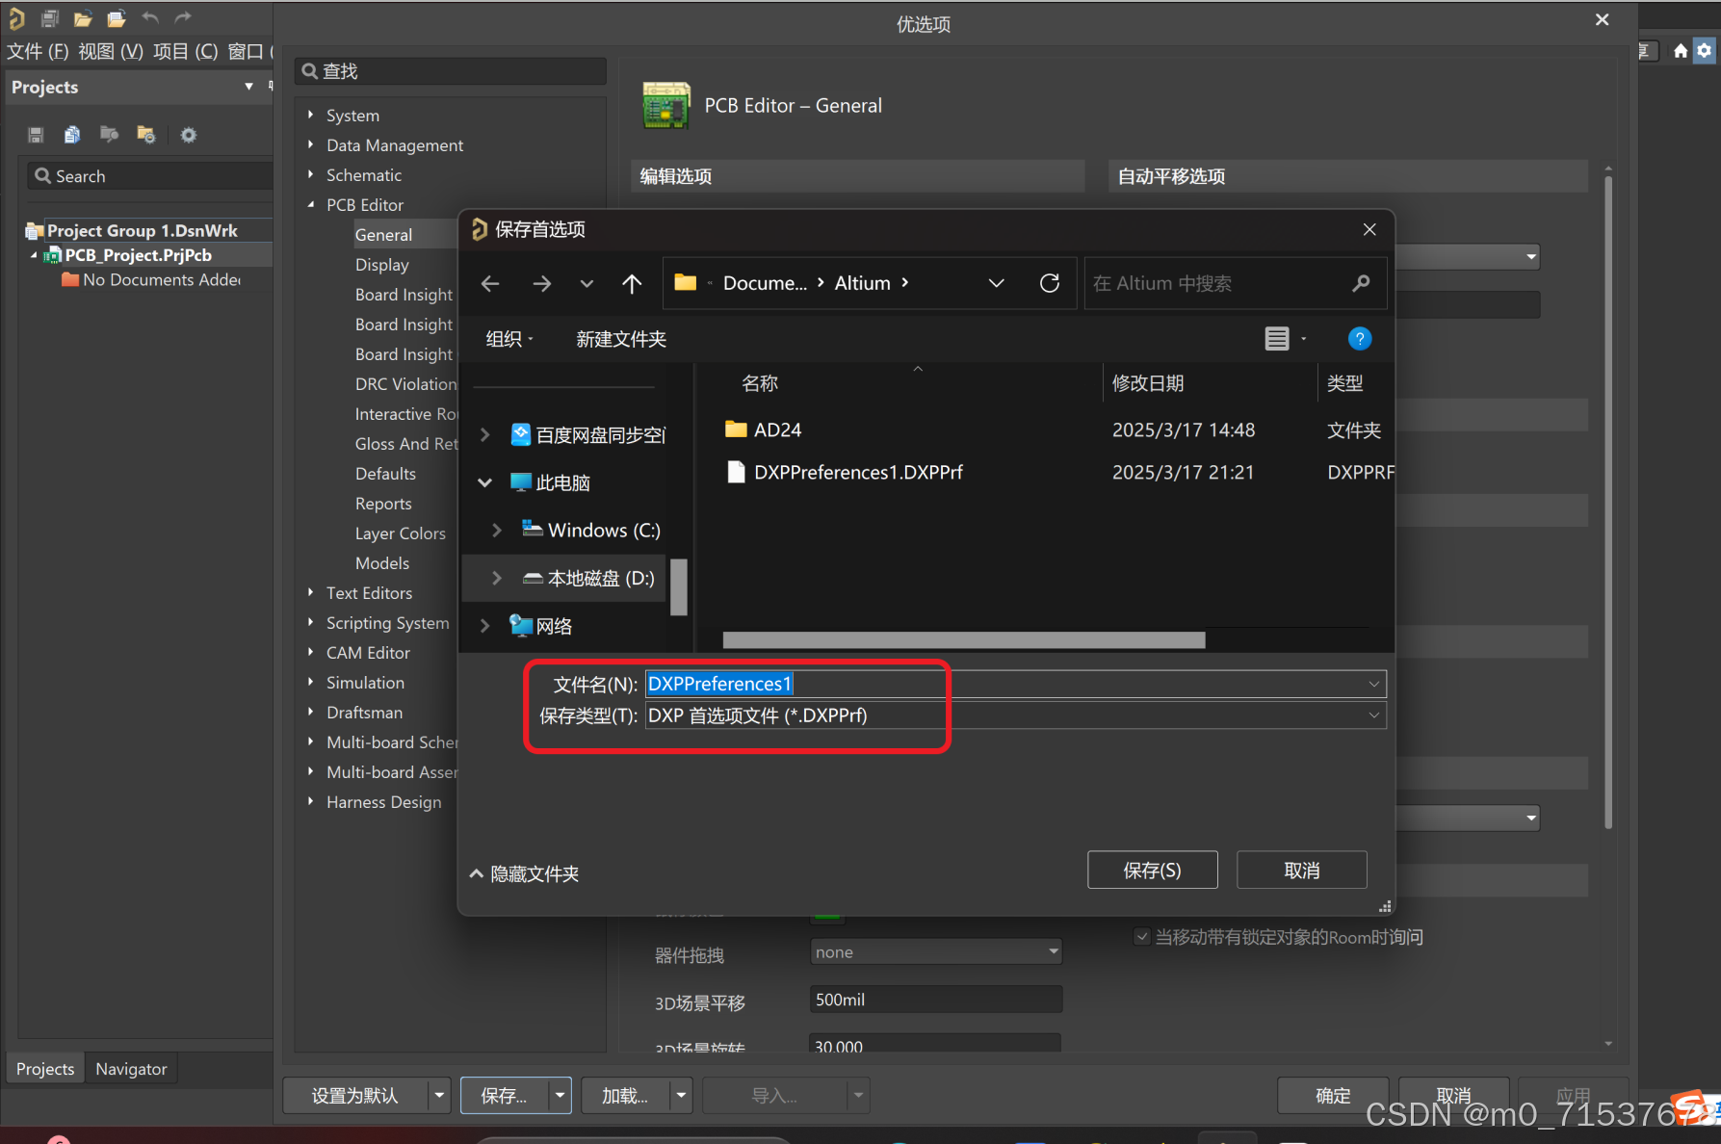Click 设置为默认 button
Image resolution: width=1721 pixels, height=1144 pixels.
coord(355,1096)
